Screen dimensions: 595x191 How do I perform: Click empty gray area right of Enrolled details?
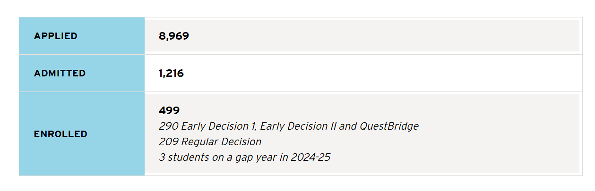[496, 141]
